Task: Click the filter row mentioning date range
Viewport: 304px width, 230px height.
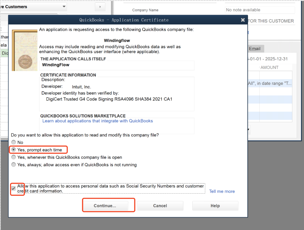Action: pos(270,83)
